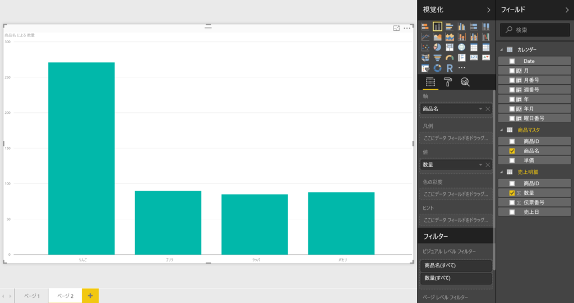Select the globe map visual

(462, 47)
